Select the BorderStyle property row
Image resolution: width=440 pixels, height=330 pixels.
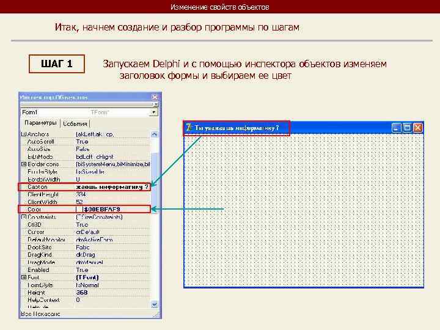coord(86,172)
